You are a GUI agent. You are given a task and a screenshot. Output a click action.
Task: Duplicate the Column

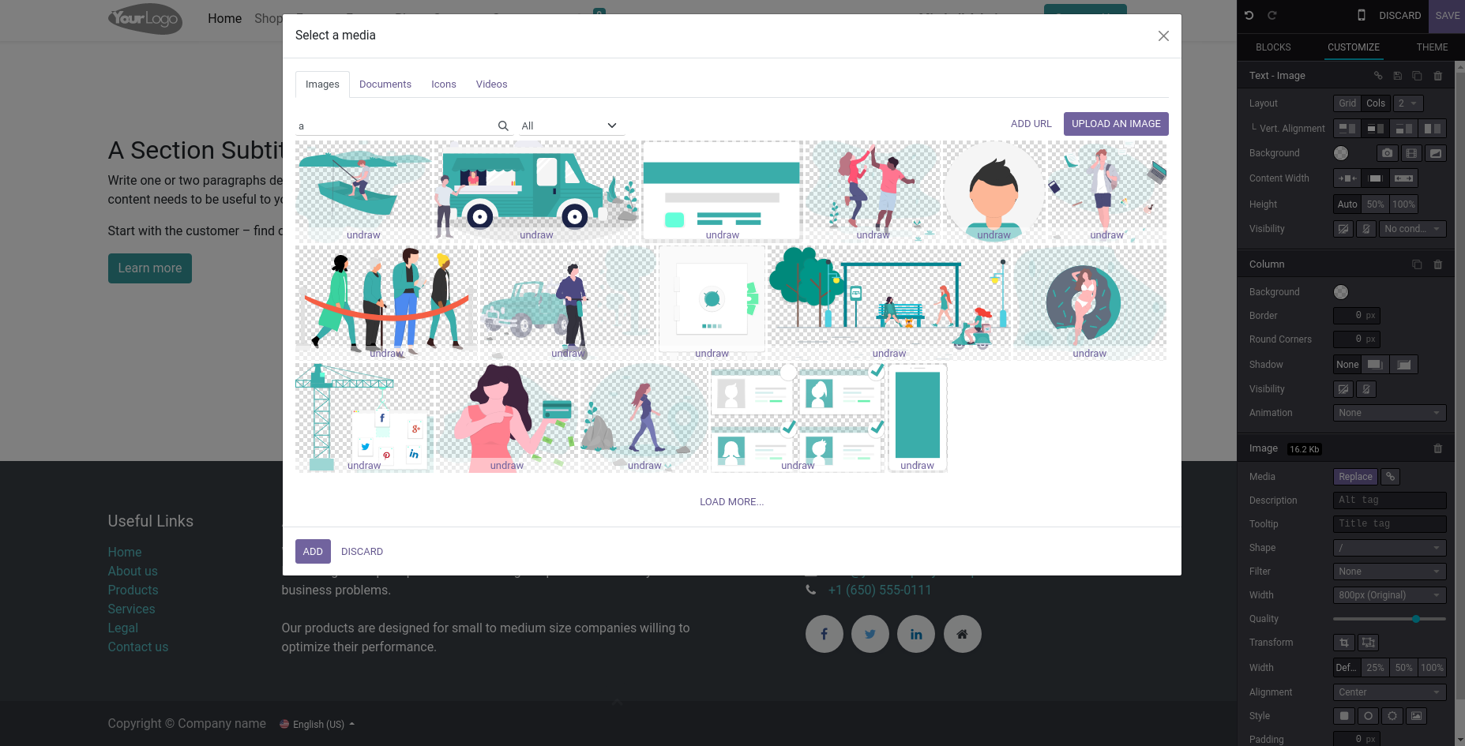click(x=1417, y=264)
